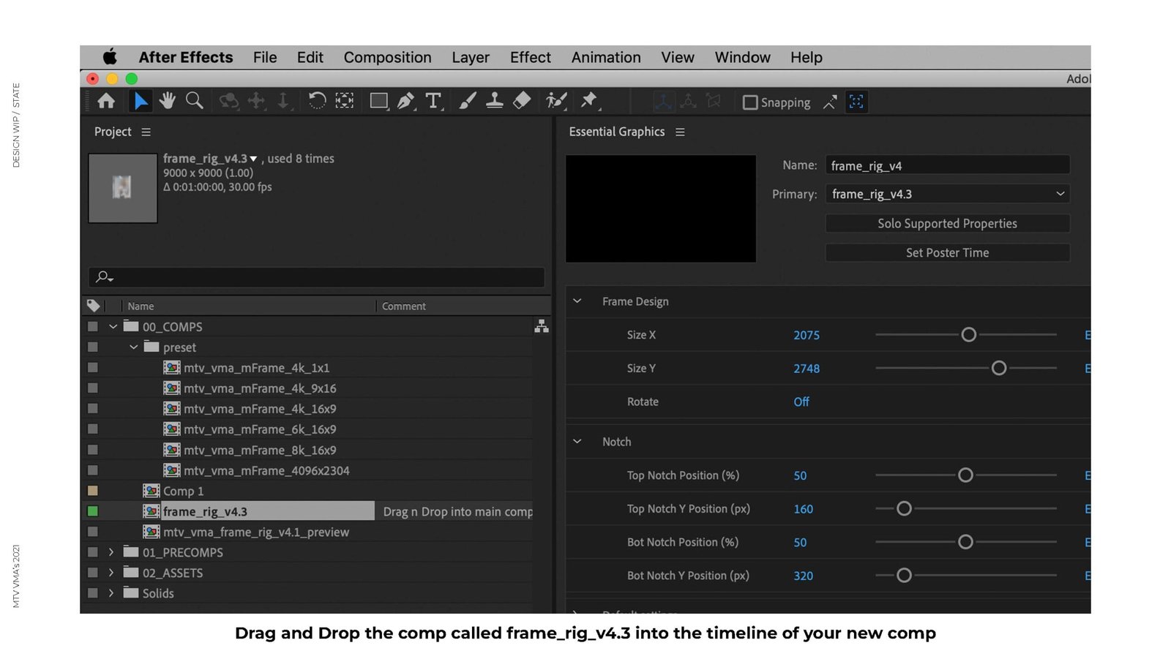Expand the 01_PRECOMPS folder
The image size is (1171, 659).
(111, 552)
